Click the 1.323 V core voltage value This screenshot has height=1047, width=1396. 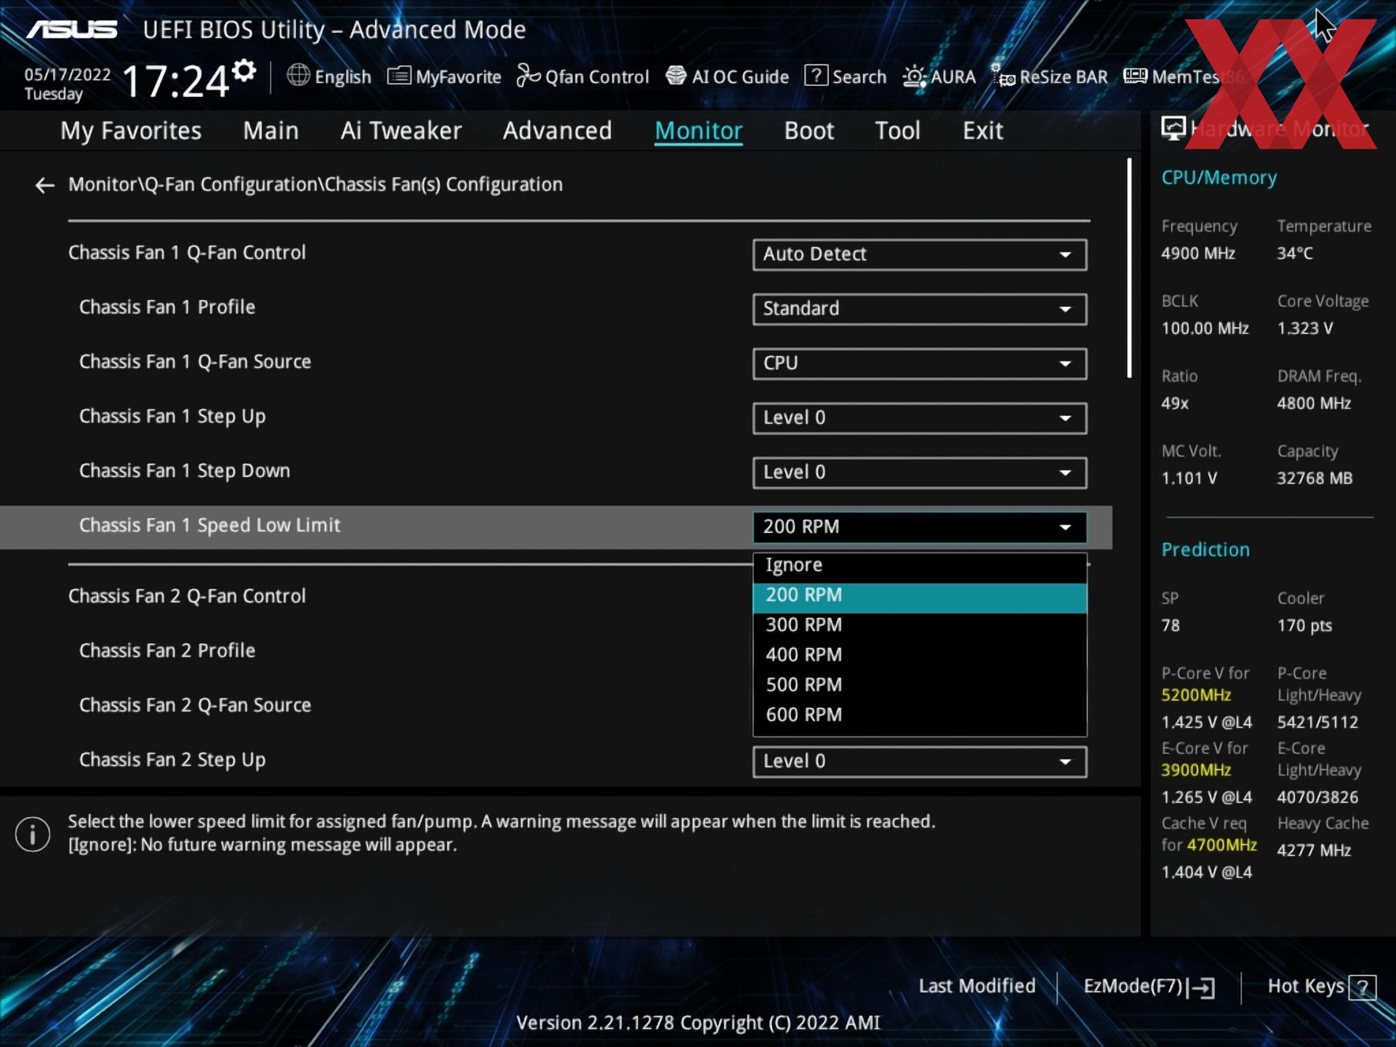click(x=1304, y=329)
